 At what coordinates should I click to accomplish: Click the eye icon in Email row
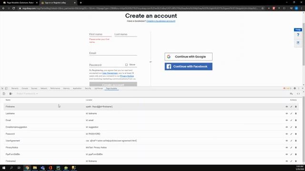pos(286,120)
